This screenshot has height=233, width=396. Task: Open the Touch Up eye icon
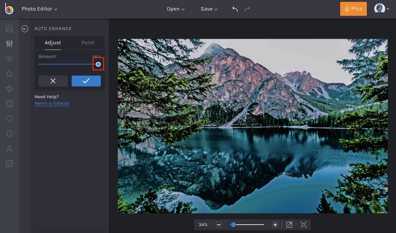coord(9,59)
